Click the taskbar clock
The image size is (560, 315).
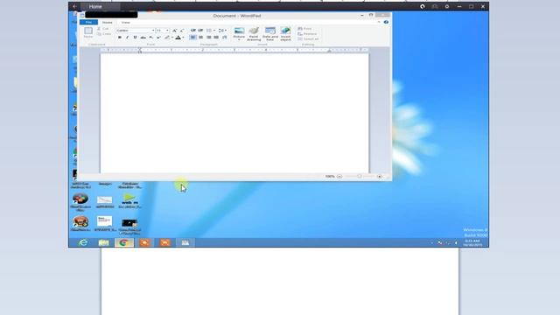tap(472, 243)
